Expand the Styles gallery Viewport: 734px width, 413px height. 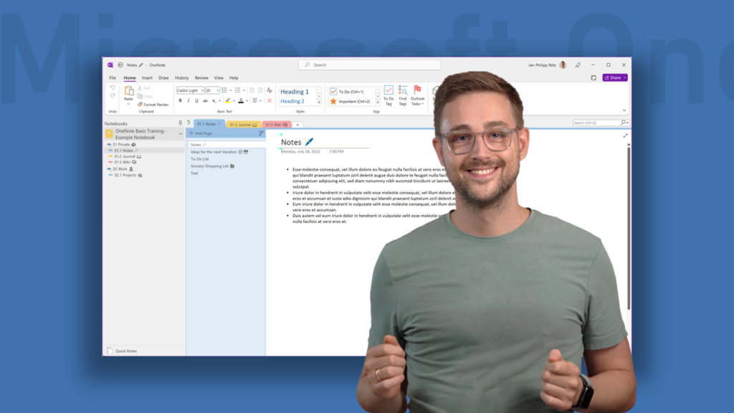pyautogui.click(x=319, y=102)
